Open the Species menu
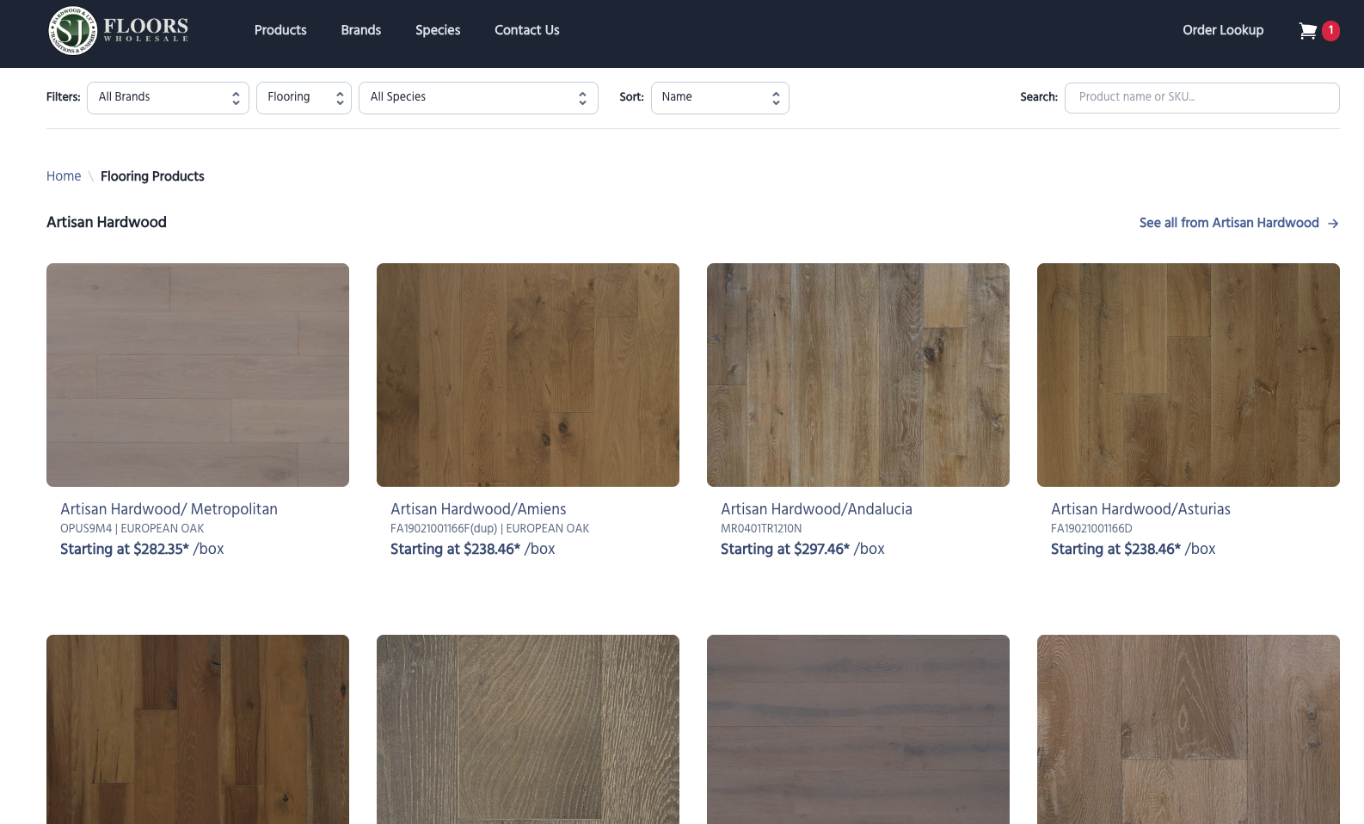 pos(438,30)
